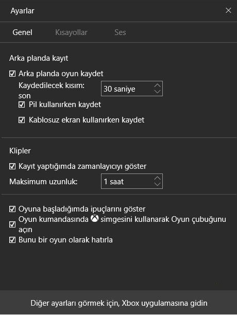
Task: Toggle Kayıt yaptığımda zamanlayıcıyı göster checkbox
Action: pyautogui.click(x=12, y=166)
